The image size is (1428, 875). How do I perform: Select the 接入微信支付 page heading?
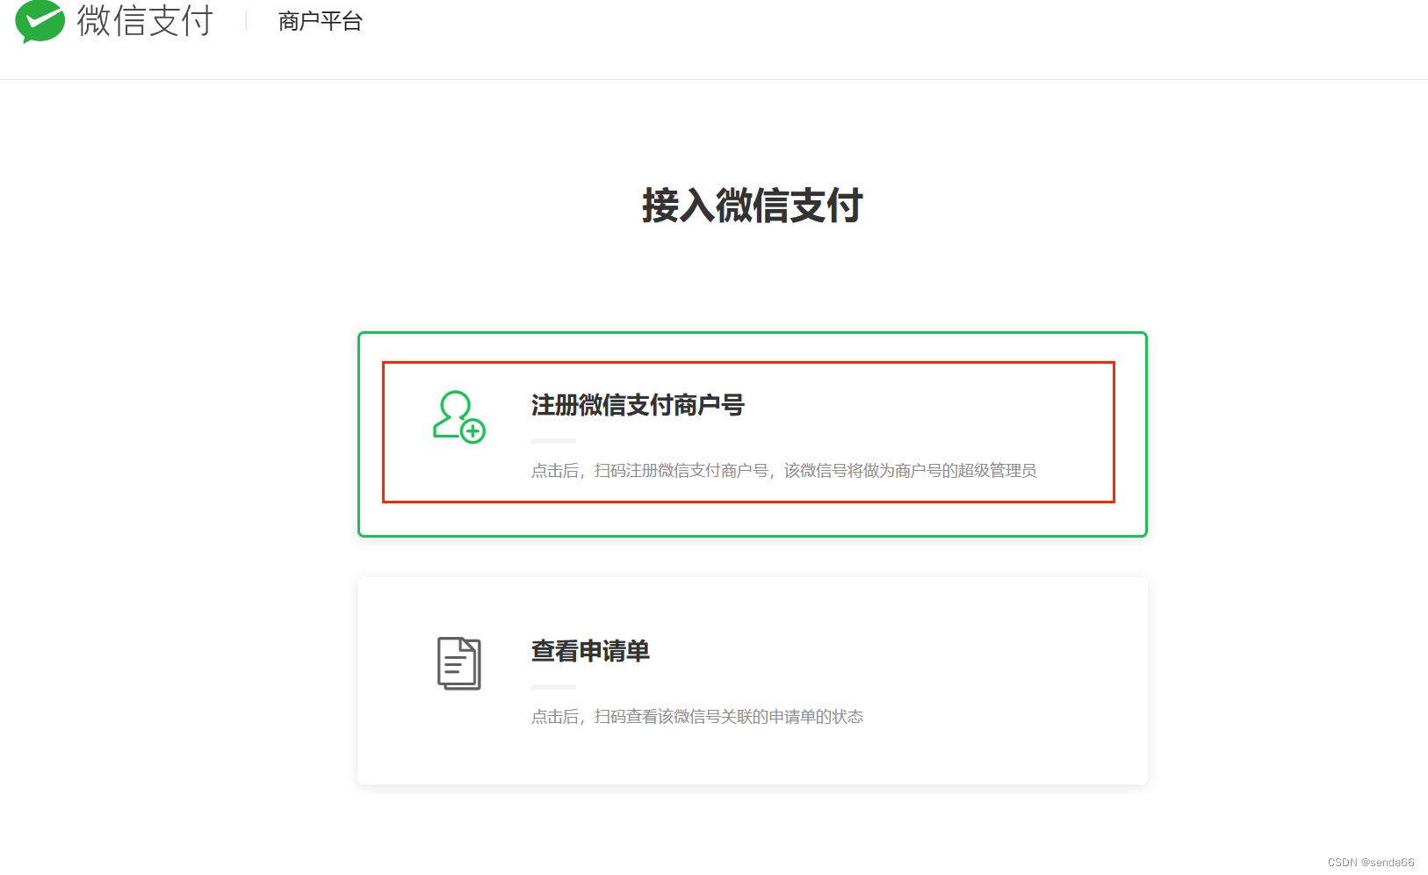(751, 206)
